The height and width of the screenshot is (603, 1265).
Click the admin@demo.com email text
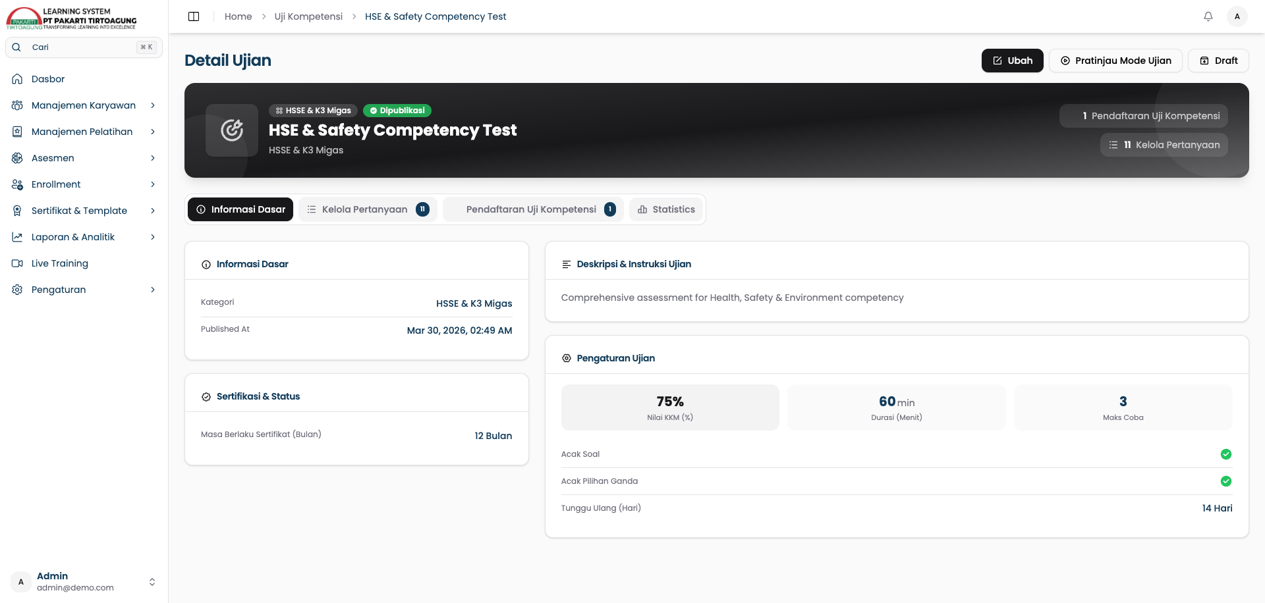(75, 588)
